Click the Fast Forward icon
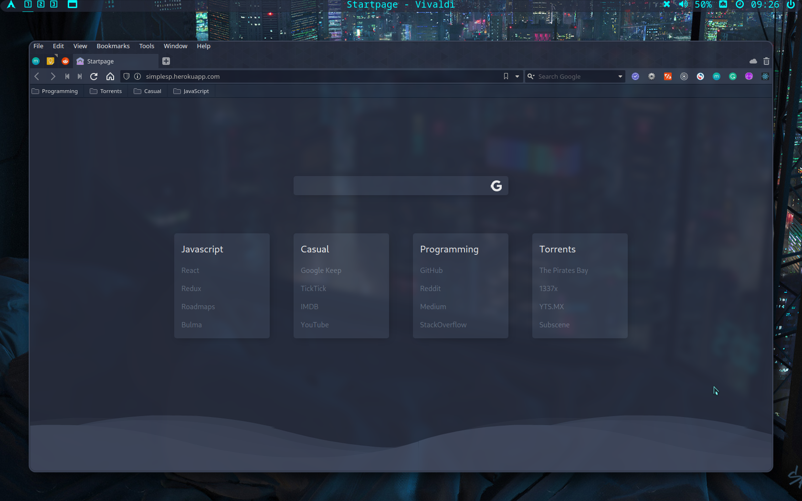The image size is (802, 501). click(80, 76)
